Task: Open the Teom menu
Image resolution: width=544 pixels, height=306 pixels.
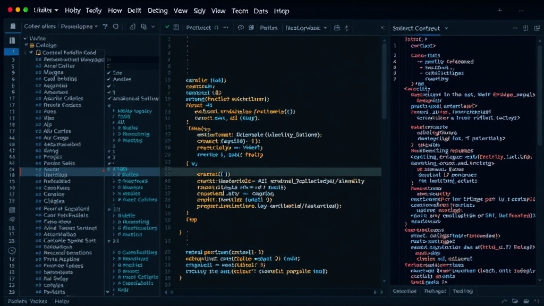Action: tap(240, 11)
